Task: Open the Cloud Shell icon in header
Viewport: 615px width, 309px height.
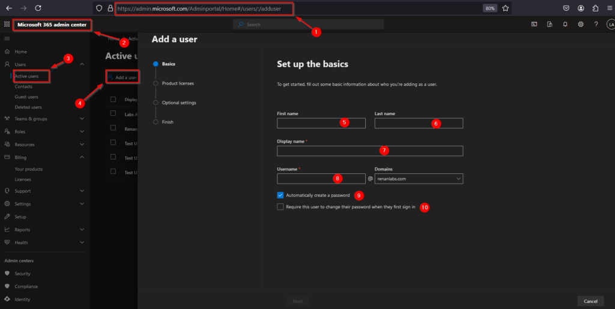Action: (534, 24)
